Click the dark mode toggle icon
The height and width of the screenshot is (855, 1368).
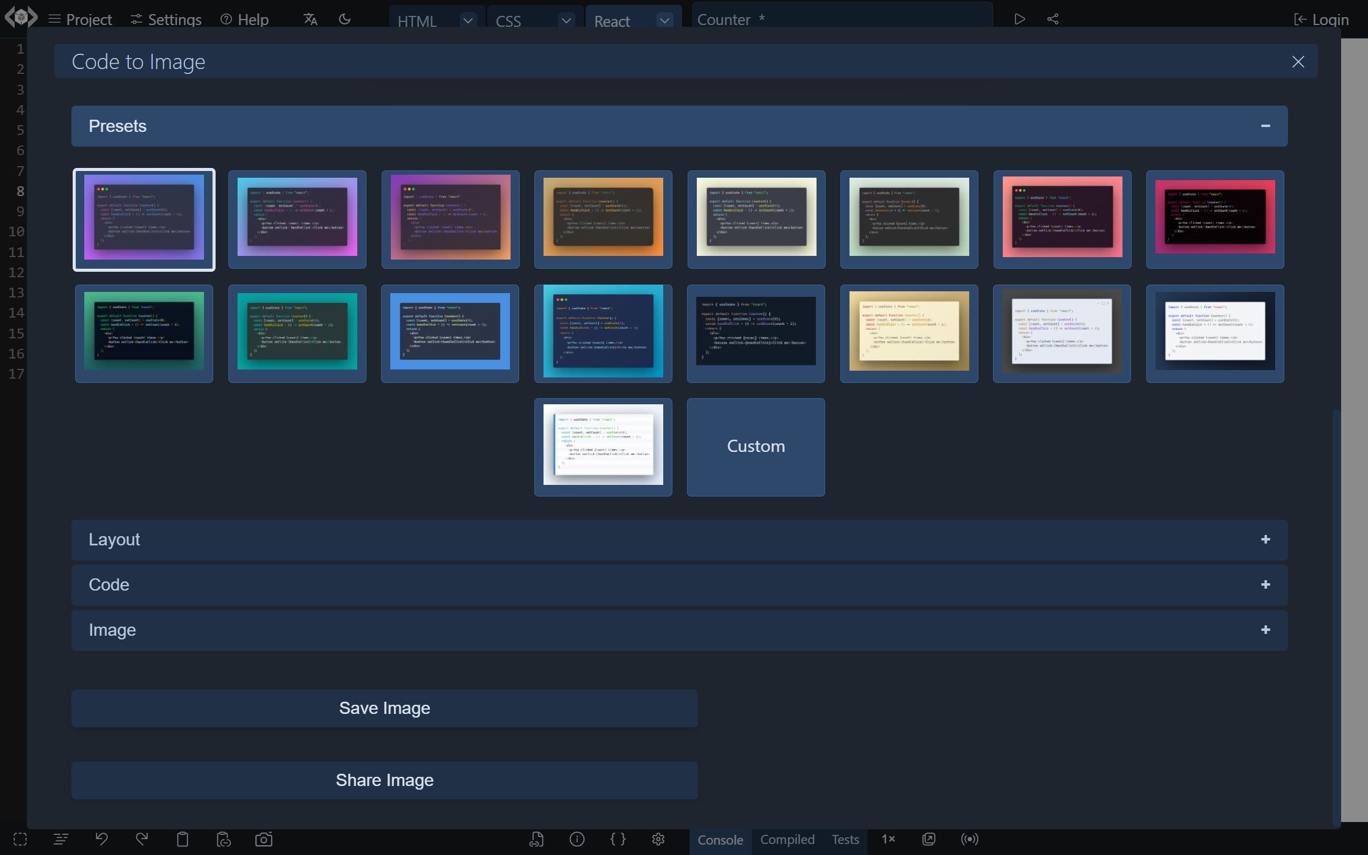tap(344, 18)
